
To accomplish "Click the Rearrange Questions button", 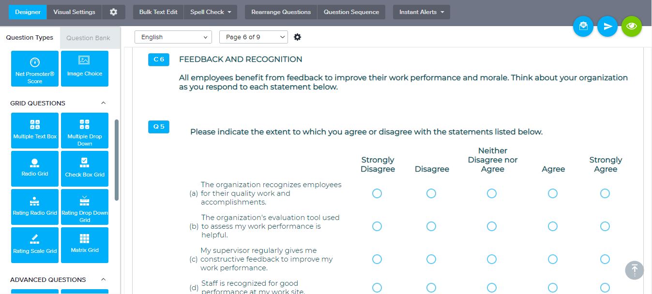I will point(281,12).
